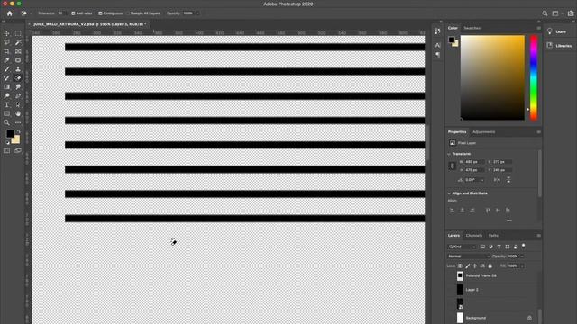Click the align left edges button
The width and height of the screenshot is (577, 324).
(452, 210)
